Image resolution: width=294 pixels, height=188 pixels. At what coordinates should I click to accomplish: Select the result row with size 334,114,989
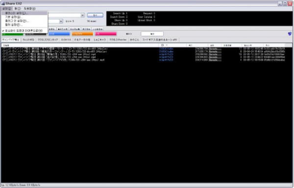coord(144,60)
